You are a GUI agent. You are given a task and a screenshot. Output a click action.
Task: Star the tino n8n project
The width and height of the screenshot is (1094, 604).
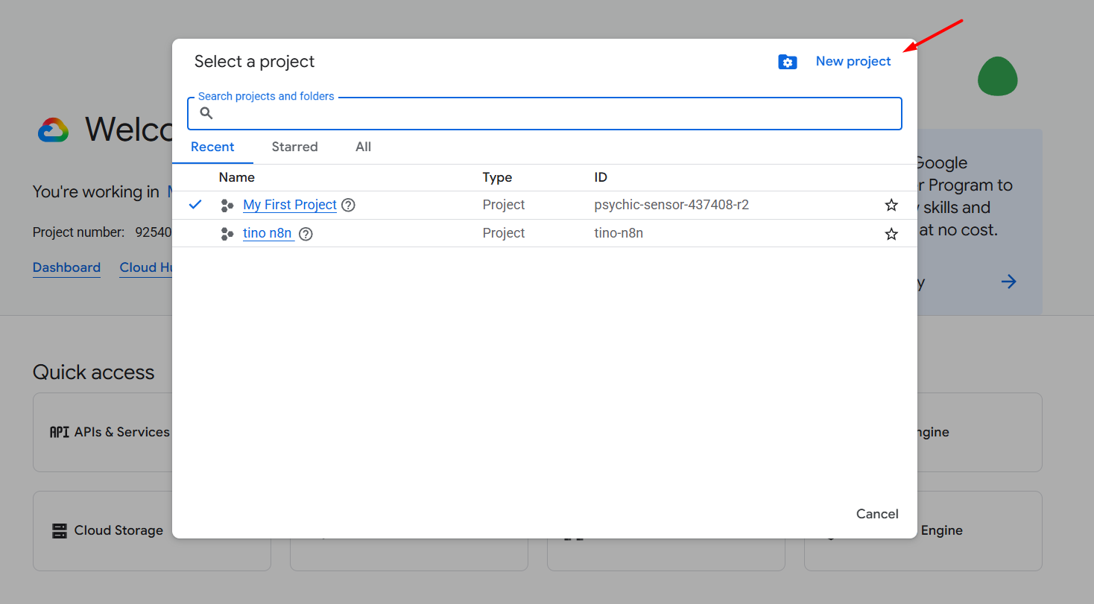click(891, 234)
